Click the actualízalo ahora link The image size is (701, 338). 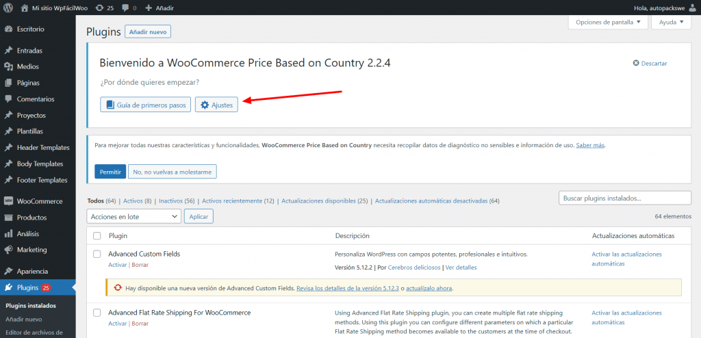429,288
